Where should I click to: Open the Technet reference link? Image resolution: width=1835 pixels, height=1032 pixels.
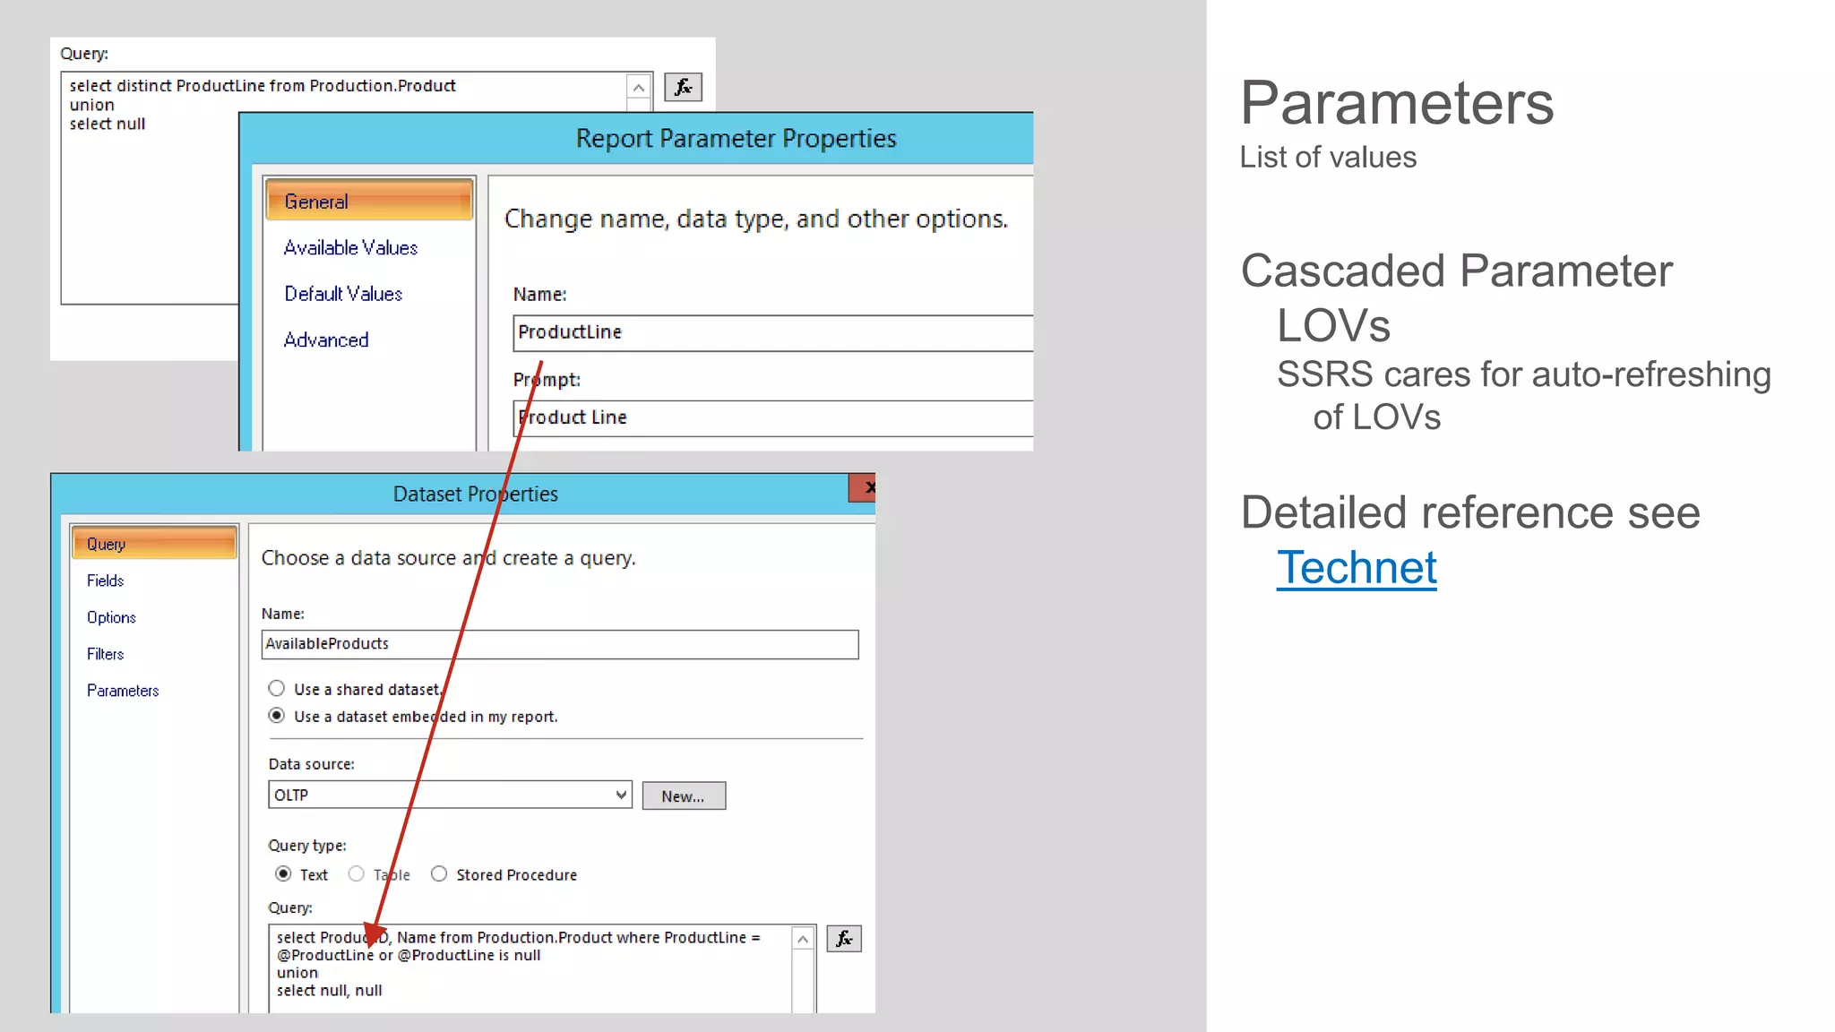1357,567
